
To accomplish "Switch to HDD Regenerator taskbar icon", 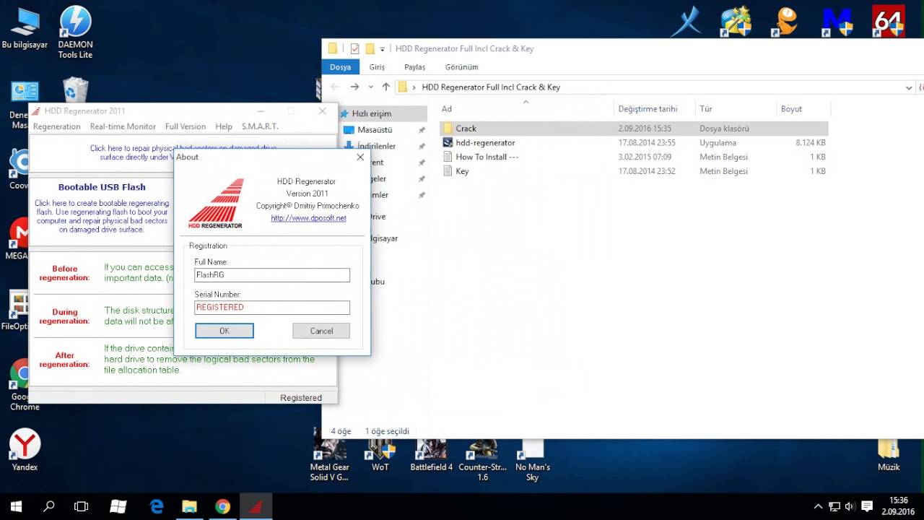I will [256, 506].
